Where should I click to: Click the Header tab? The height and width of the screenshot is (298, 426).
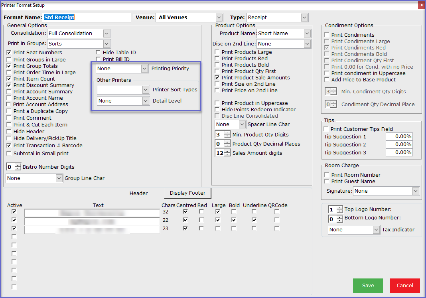pyautogui.click(x=138, y=193)
